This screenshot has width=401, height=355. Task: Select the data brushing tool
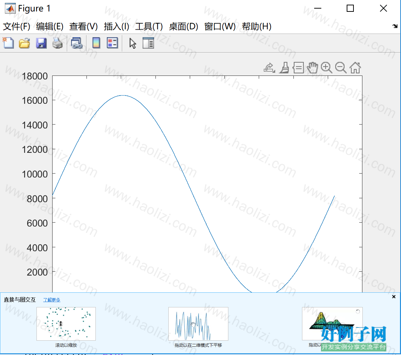(x=284, y=68)
